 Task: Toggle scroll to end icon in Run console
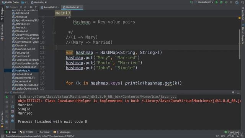click(13, 112)
